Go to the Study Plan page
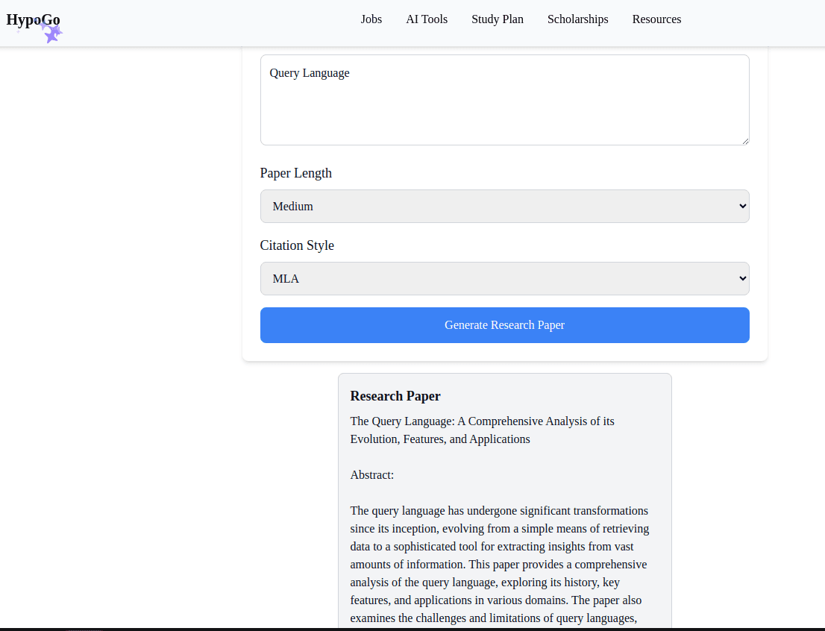The height and width of the screenshot is (631, 825). (498, 19)
